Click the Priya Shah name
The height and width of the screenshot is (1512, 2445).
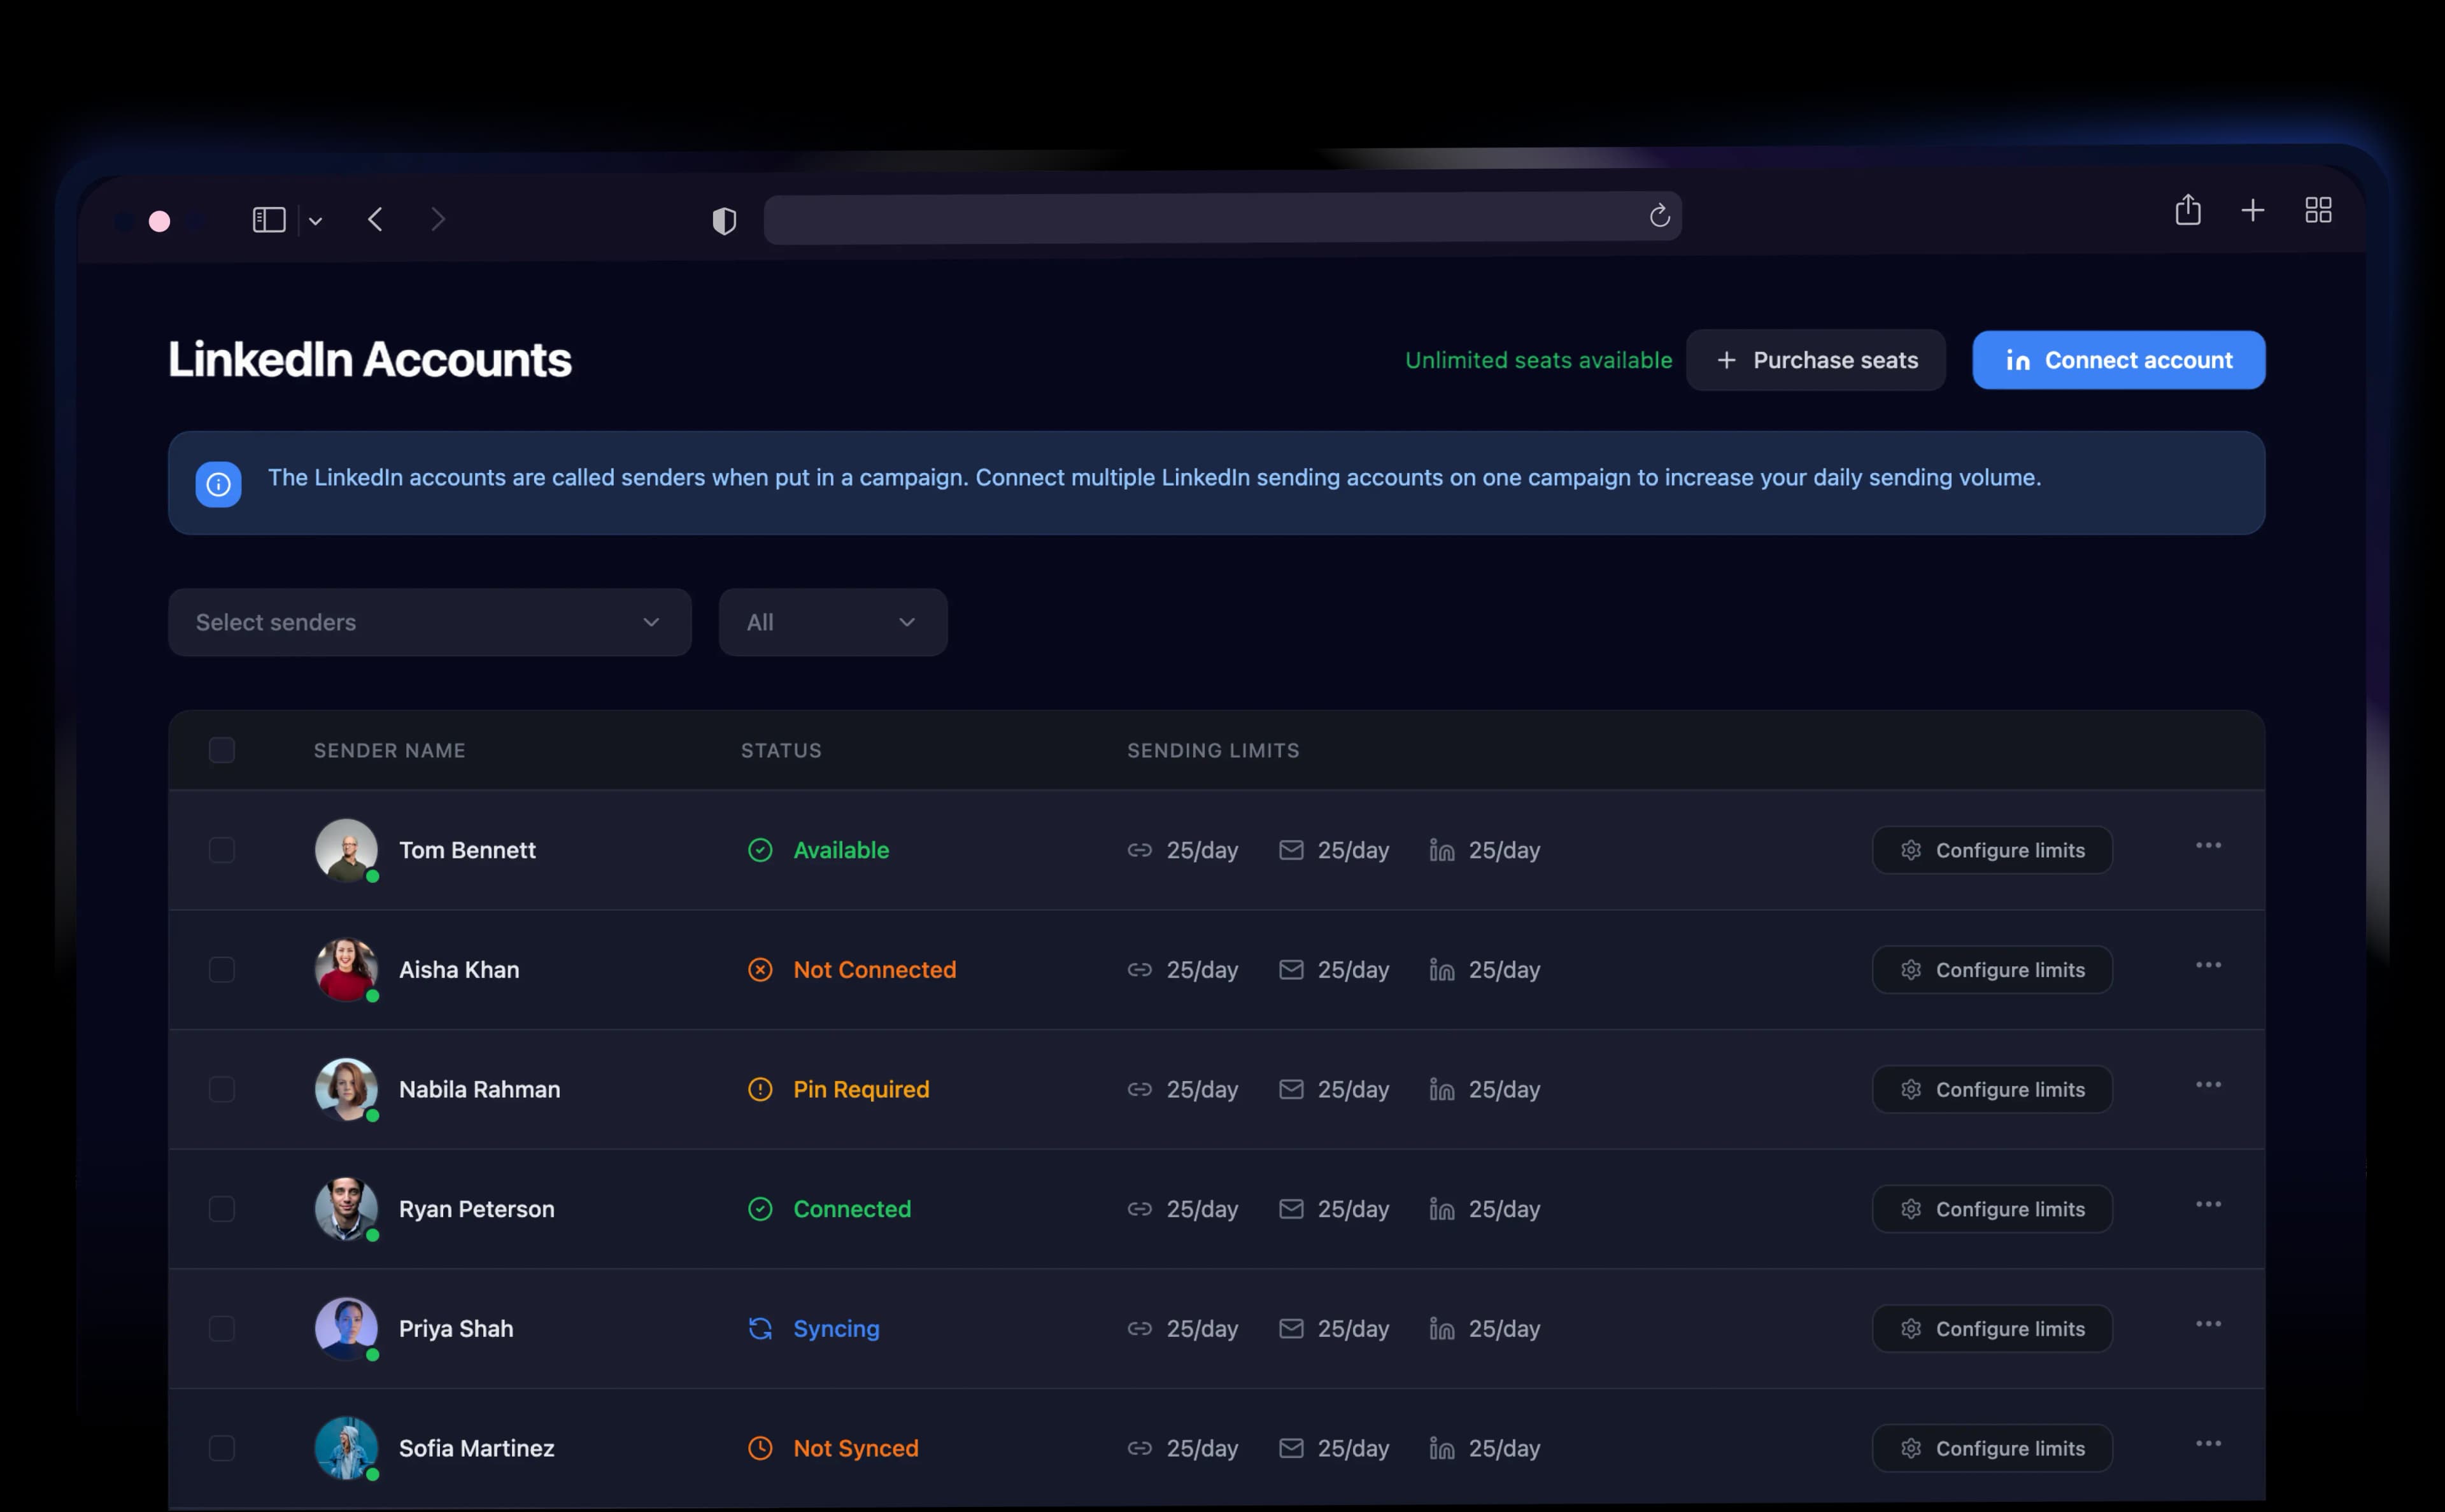[456, 1329]
